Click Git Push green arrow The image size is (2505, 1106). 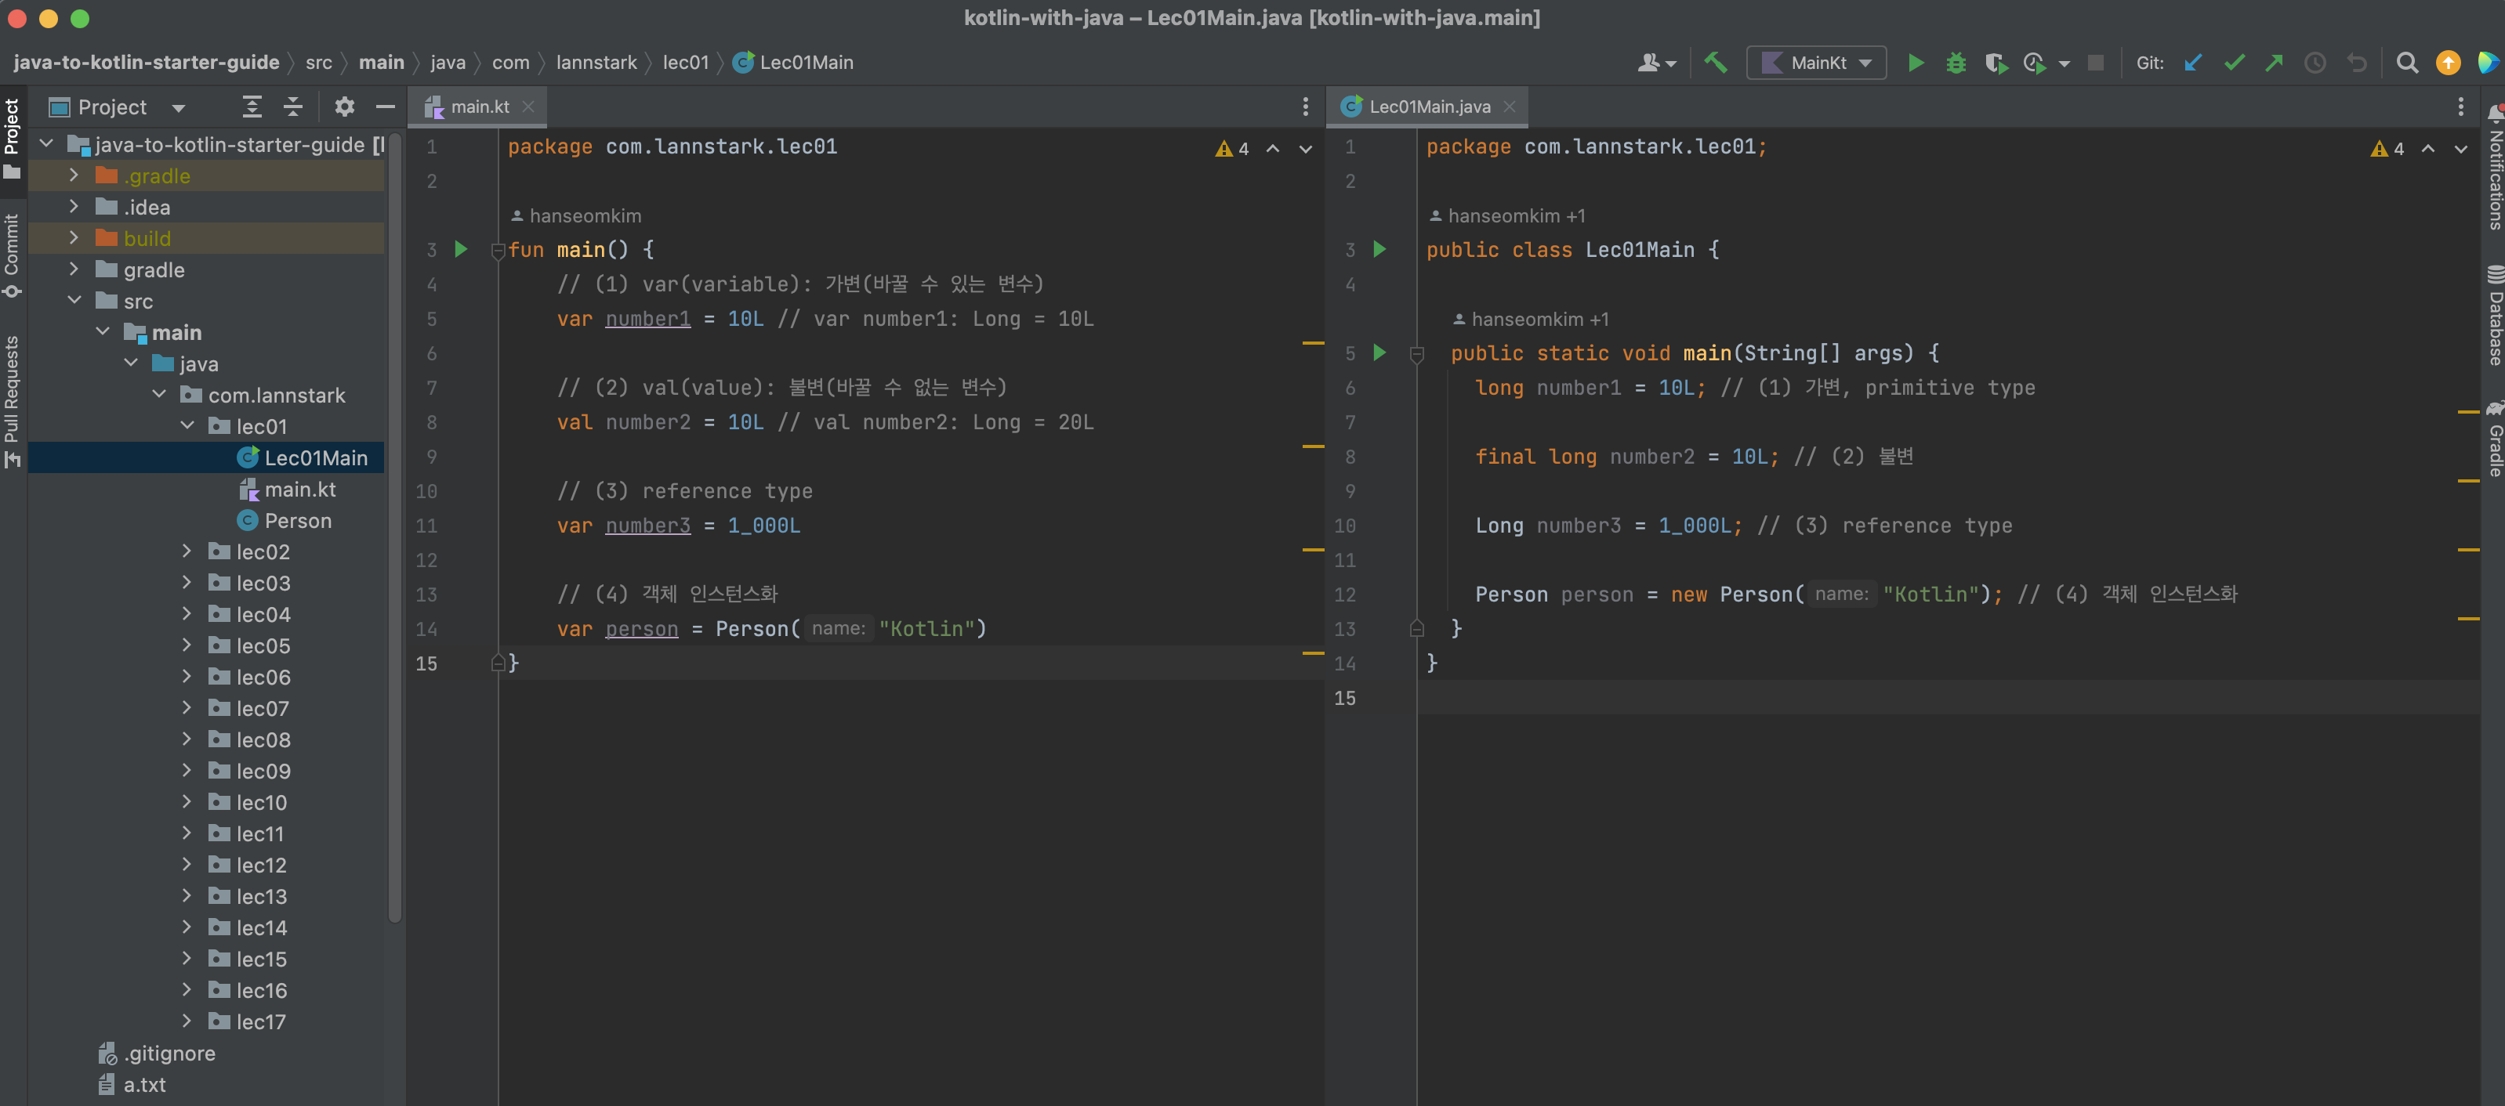[x=2274, y=62]
